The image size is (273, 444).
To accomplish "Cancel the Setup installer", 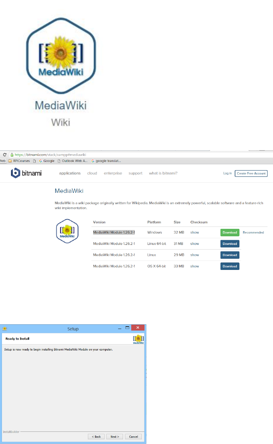I will point(134,437).
